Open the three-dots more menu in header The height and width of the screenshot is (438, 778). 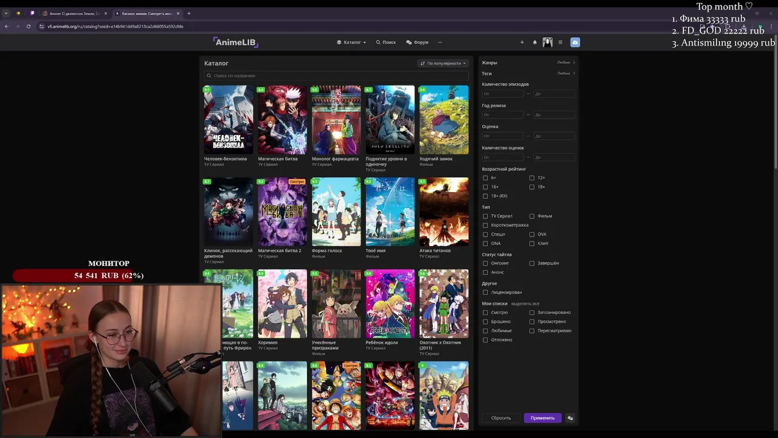coord(440,43)
